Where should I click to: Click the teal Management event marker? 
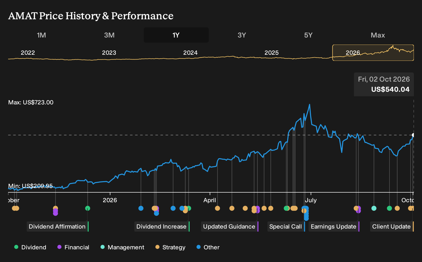click(374, 208)
